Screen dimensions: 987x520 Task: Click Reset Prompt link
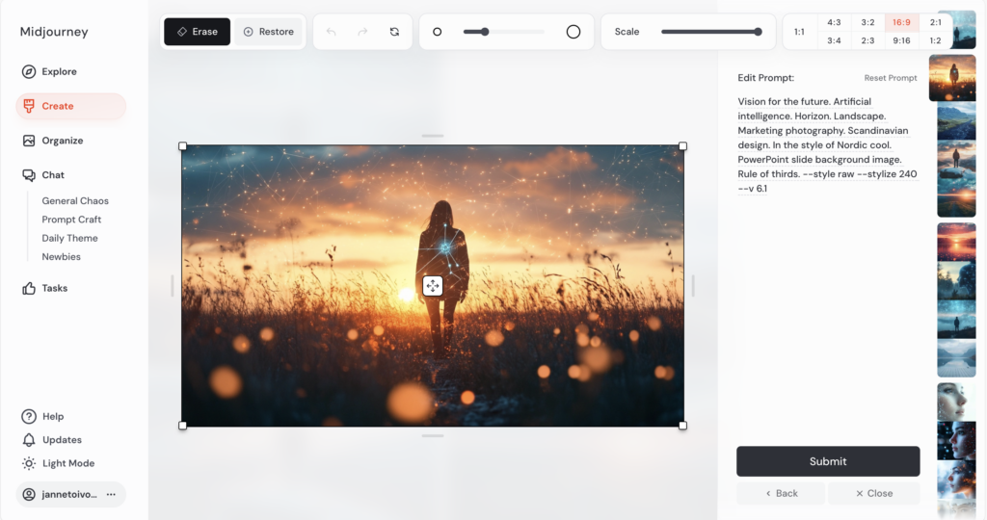[890, 78]
